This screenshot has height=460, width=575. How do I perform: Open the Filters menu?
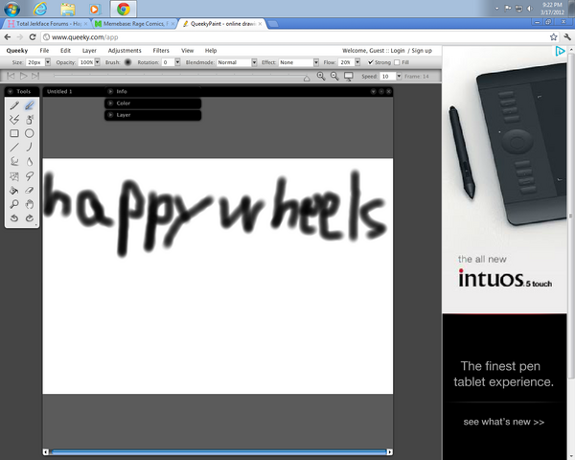(161, 51)
